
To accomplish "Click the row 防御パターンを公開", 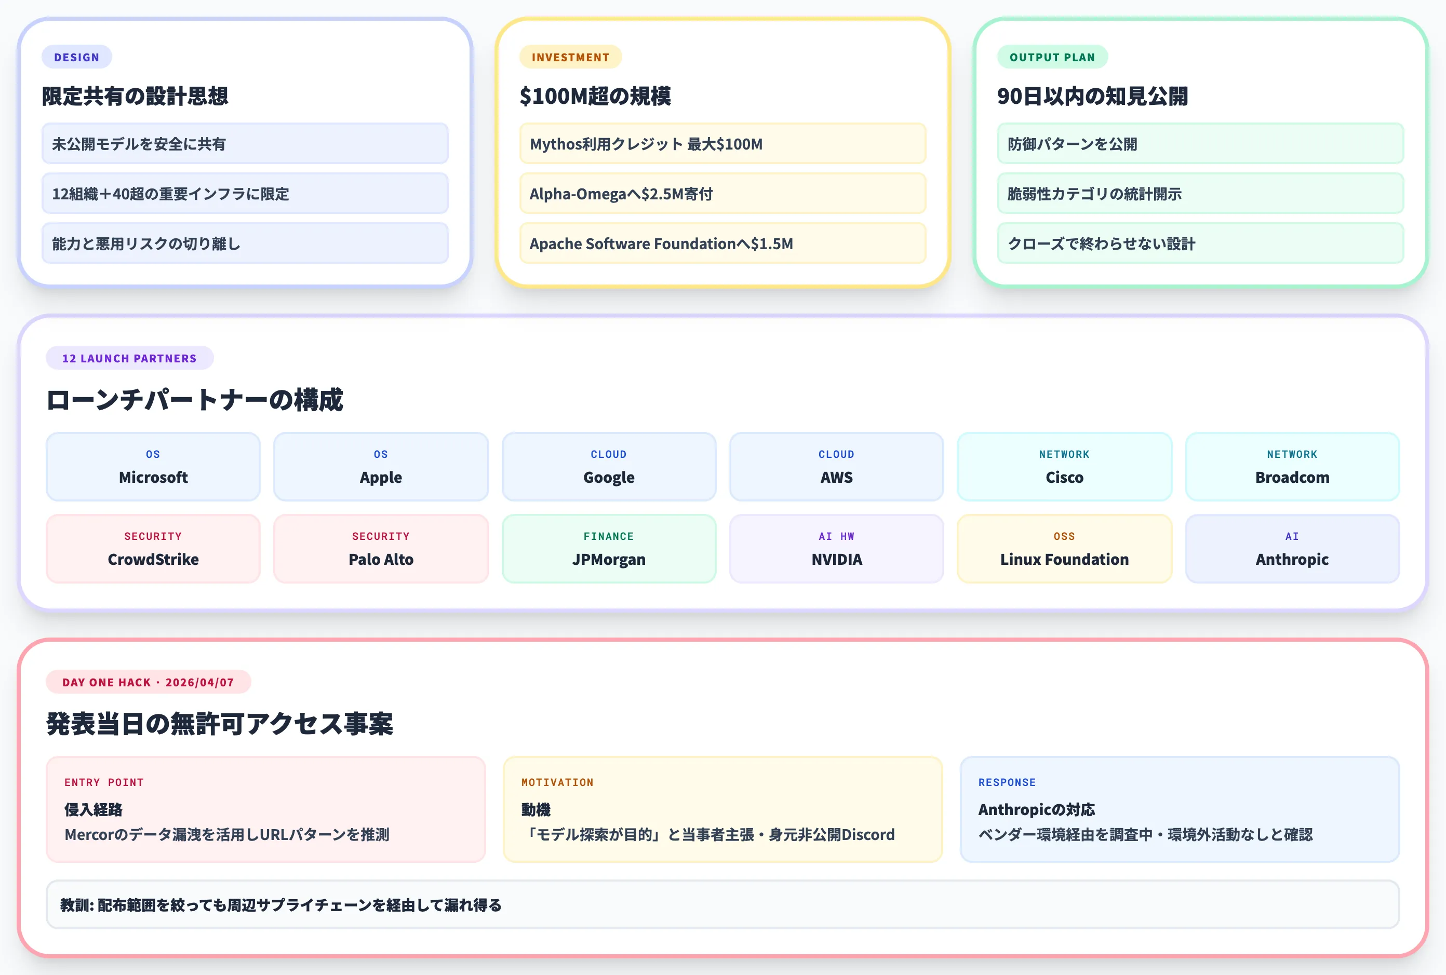I will 1200,144.
